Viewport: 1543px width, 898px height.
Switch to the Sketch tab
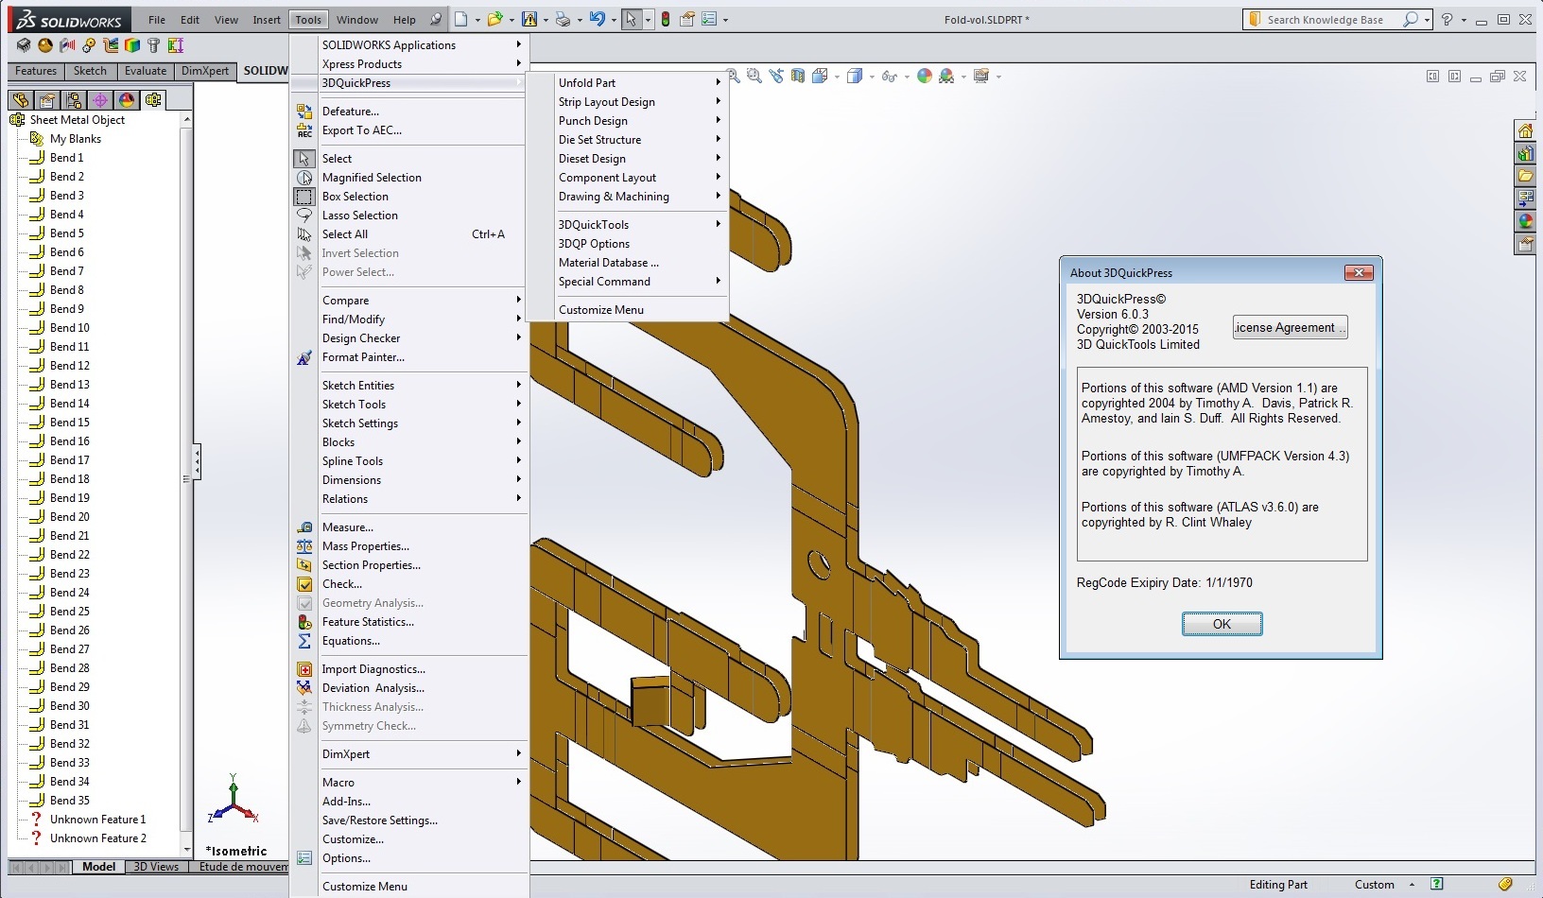point(90,71)
